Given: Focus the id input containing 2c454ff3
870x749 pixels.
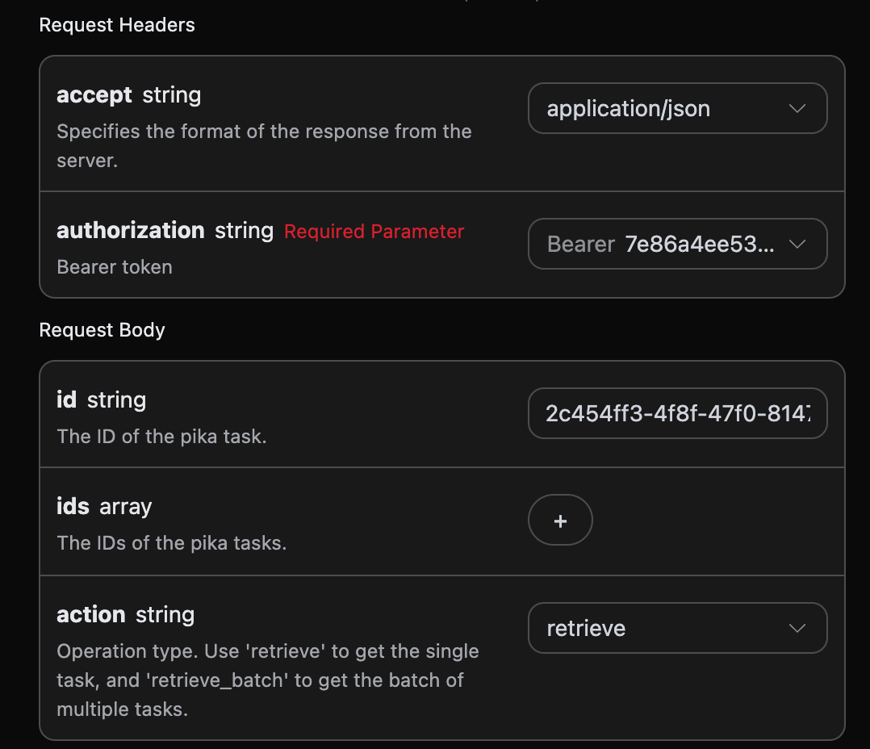Looking at the screenshot, I should pyautogui.click(x=677, y=414).
